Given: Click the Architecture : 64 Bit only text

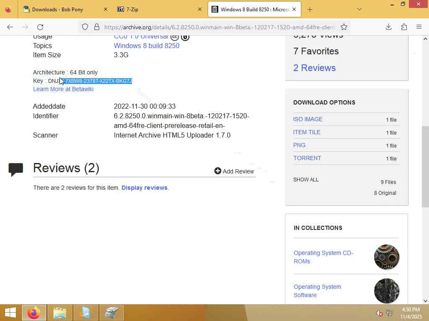Looking at the screenshot, I should point(65,72).
